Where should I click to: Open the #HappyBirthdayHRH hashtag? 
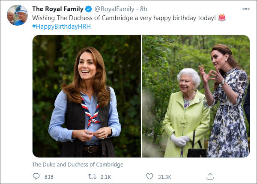[61, 27]
